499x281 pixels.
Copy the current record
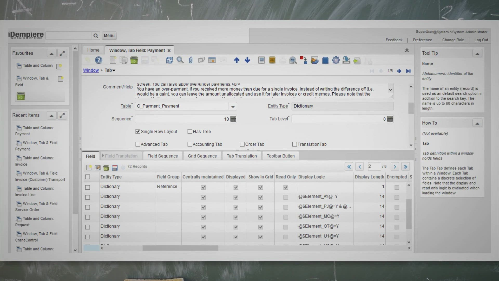(x=123, y=60)
